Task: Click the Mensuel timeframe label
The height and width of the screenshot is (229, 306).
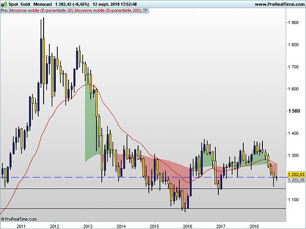Action: click(43, 4)
